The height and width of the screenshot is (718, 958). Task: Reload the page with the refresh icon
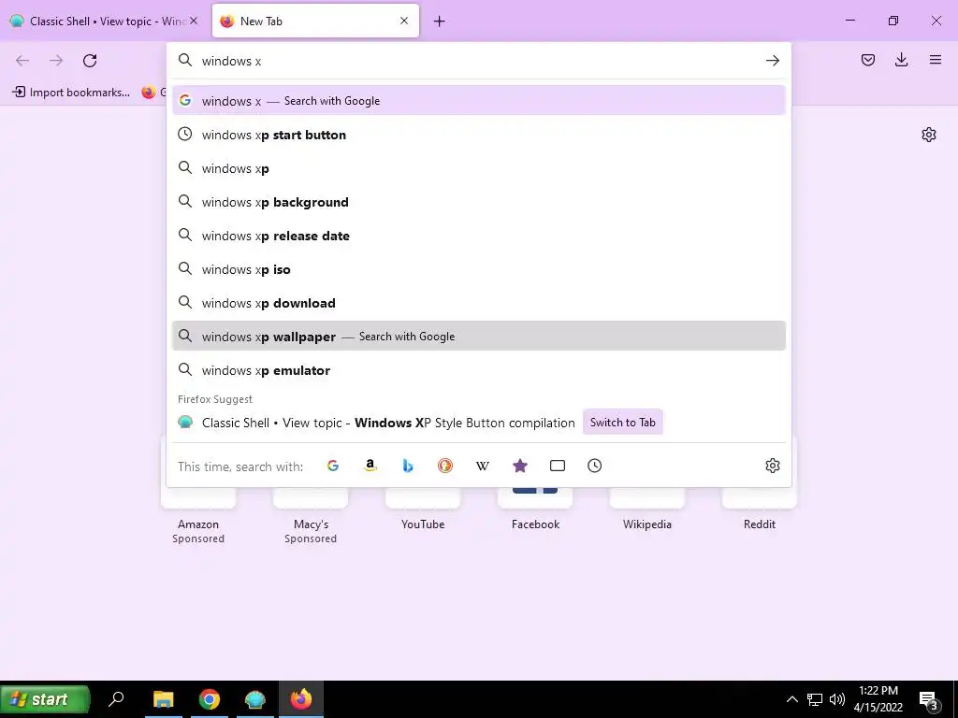[90, 61]
